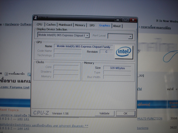This screenshot has height=133, width=178.
Task: Click the Intel logo in the GPU section
Action: click(124, 52)
